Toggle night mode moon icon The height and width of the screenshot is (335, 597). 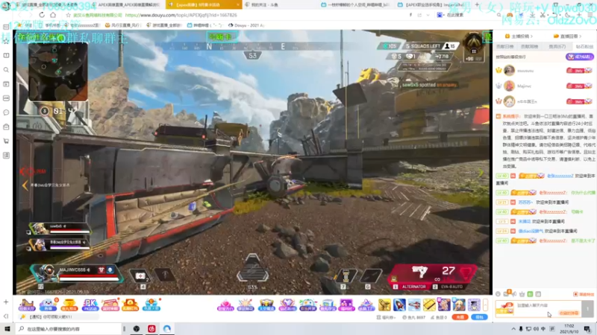[x=568, y=15]
